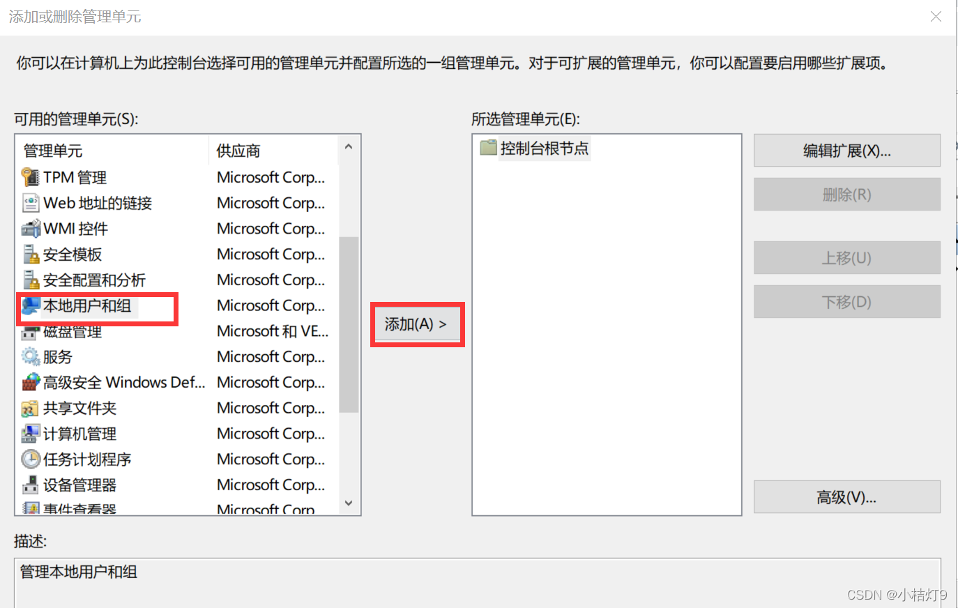Click the scroll up arrow of snap-in list
Screen dimensions: 958x608
click(x=349, y=147)
